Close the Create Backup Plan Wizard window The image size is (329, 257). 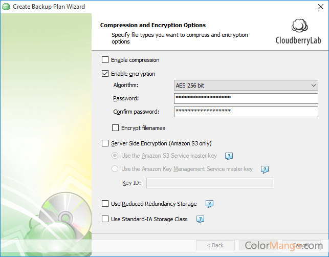click(x=317, y=7)
